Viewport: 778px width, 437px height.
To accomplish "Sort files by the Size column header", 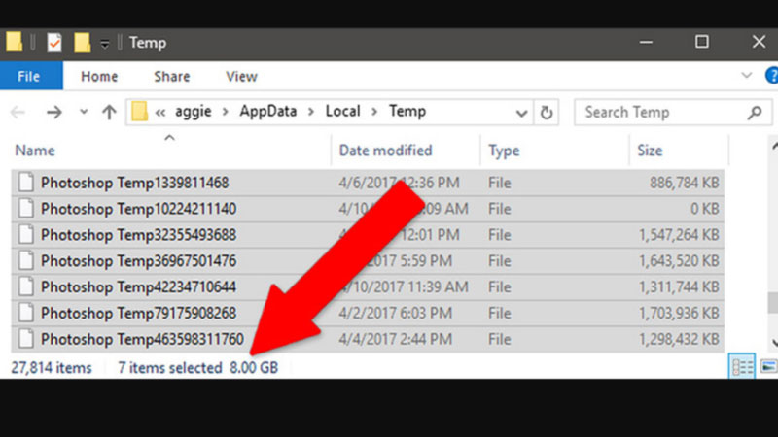I will click(650, 151).
